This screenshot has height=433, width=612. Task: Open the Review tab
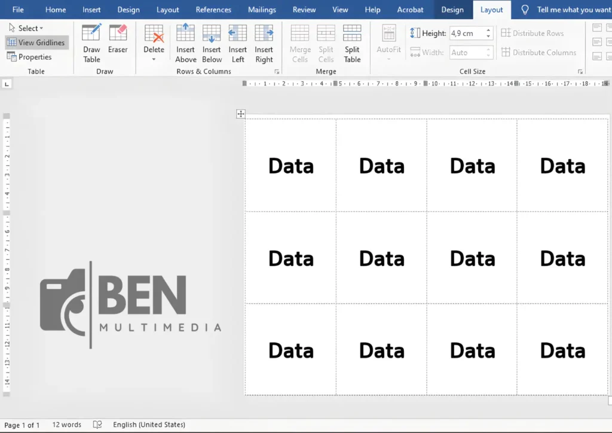click(x=304, y=10)
